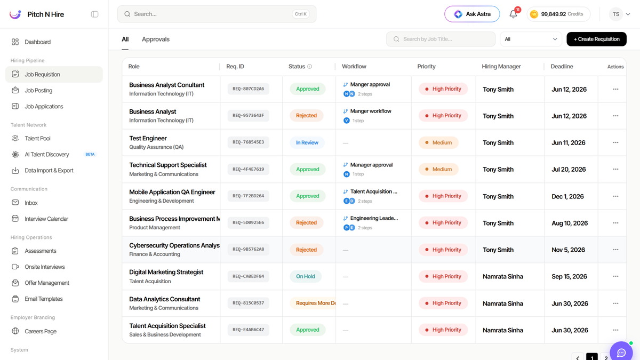Click the Create Requisition button

point(596,39)
